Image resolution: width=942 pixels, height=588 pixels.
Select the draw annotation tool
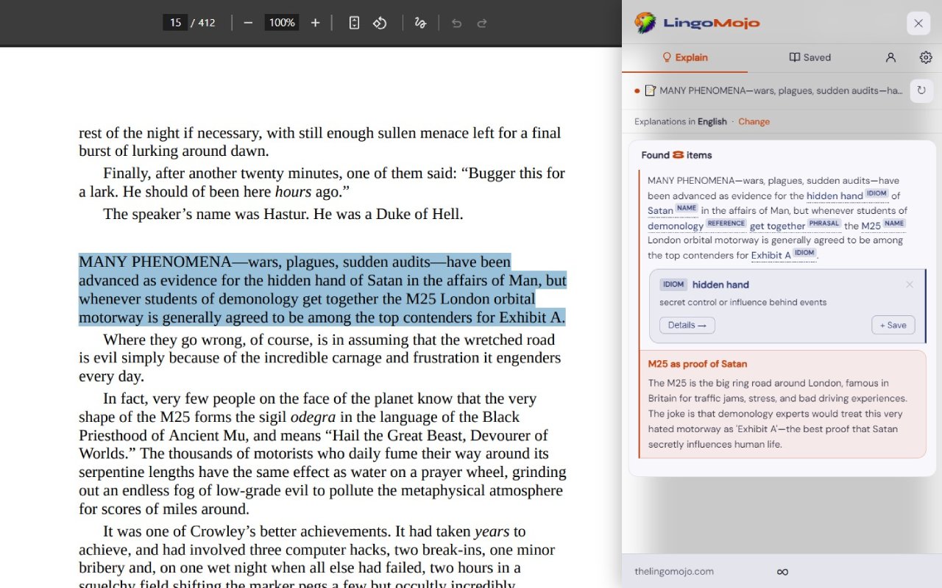pyautogui.click(x=420, y=23)
